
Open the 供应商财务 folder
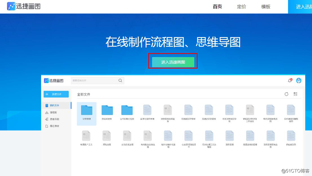[107, 112]
